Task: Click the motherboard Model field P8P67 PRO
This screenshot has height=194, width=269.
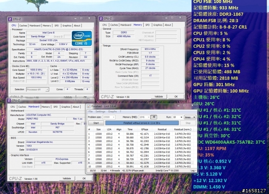Action: (x=46, y=119)
